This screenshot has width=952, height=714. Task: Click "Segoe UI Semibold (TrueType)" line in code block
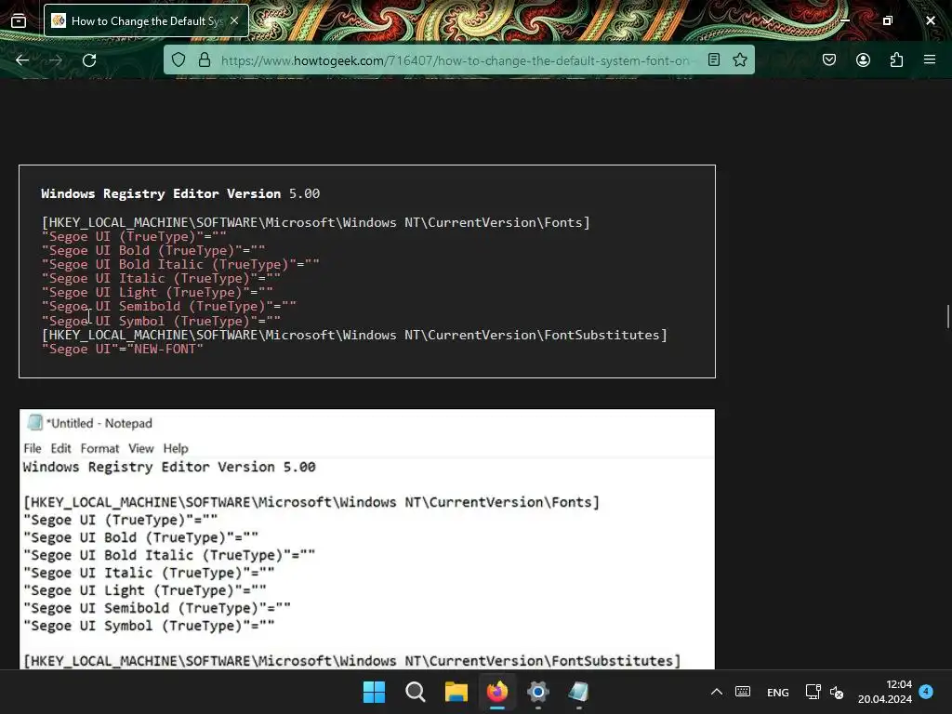click(169, 307)
